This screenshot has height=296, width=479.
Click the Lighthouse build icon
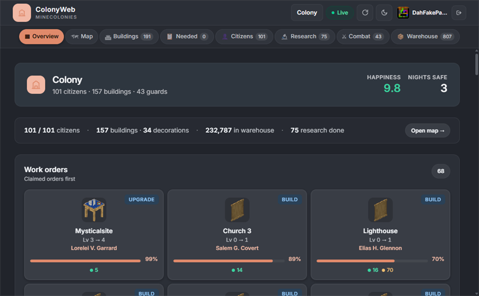(x=380, y=210)
